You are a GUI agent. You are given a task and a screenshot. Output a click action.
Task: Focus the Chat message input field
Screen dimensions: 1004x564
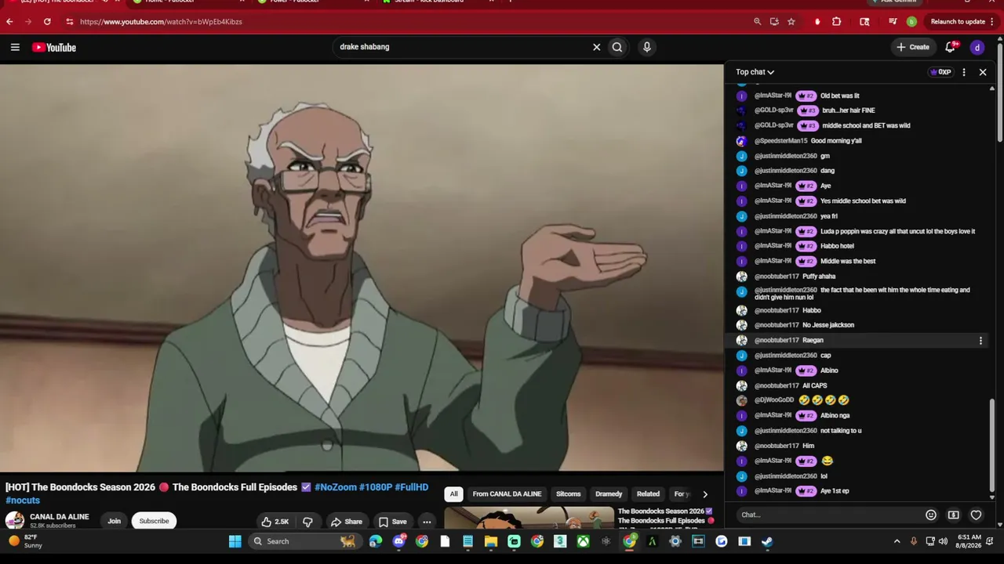click(x=830, y=515)
